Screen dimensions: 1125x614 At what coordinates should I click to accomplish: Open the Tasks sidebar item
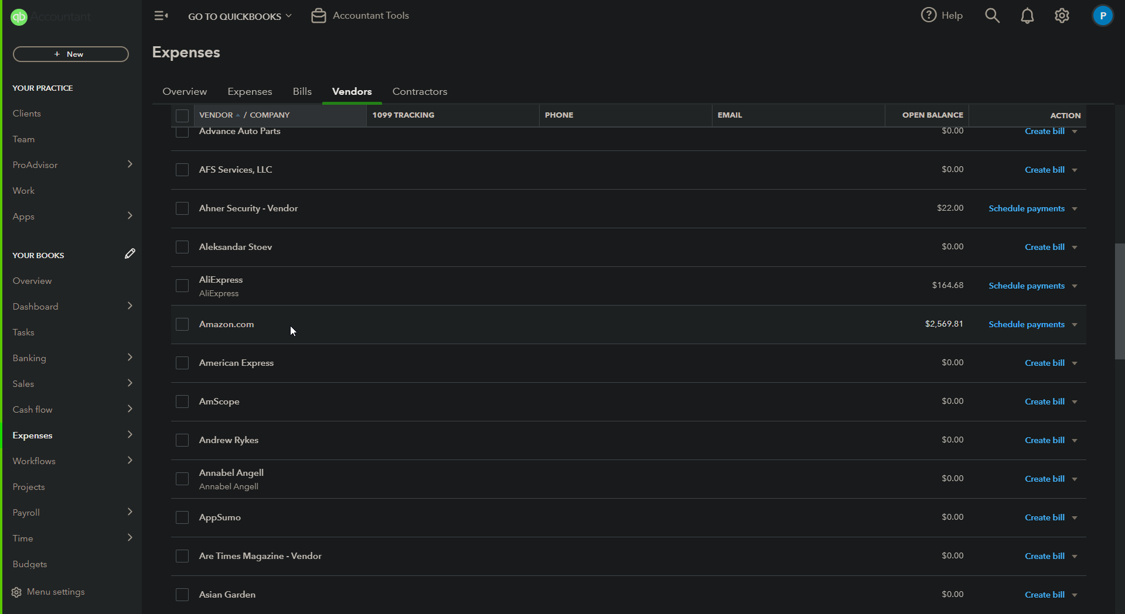[23, 332]
